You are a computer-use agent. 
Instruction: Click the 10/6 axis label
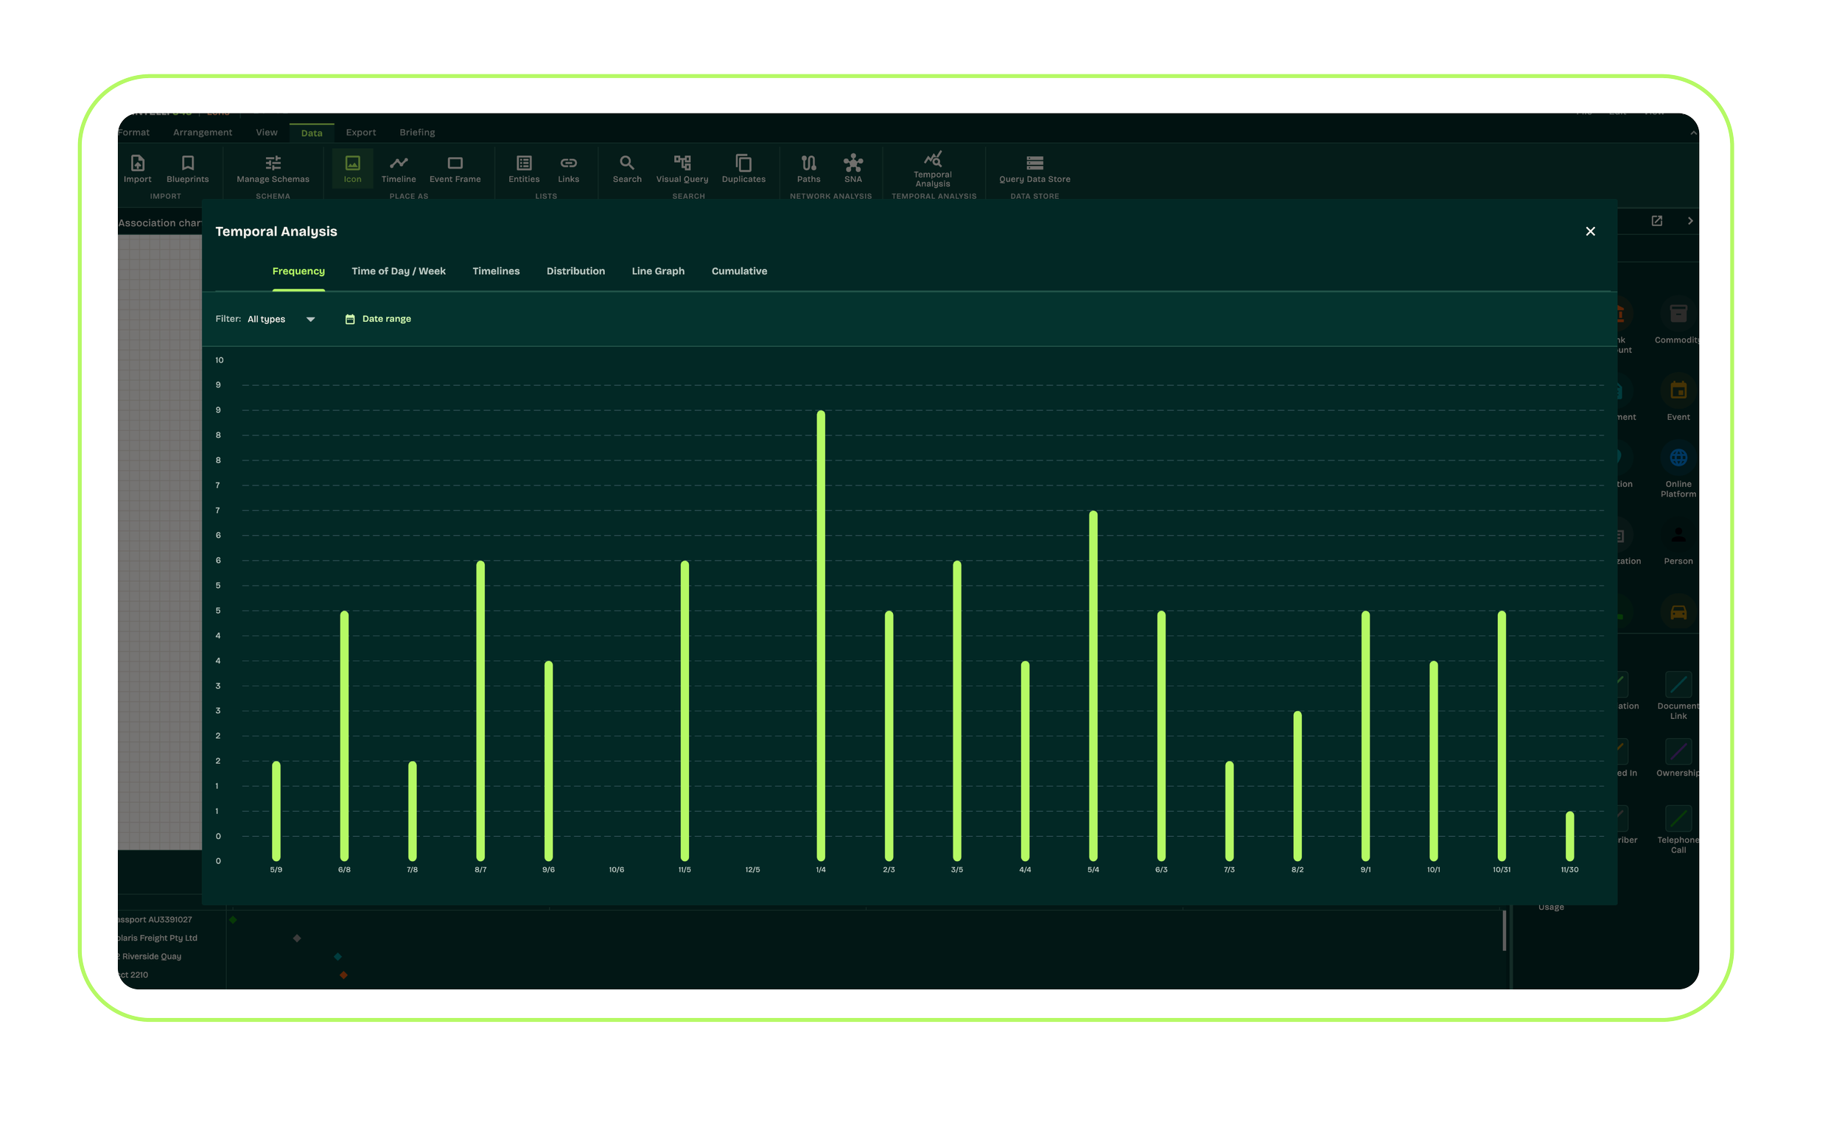pyautogui.click(x=617, y=870)
